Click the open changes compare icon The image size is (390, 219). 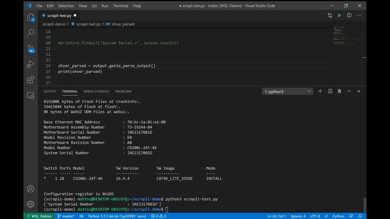click(330, 15)
